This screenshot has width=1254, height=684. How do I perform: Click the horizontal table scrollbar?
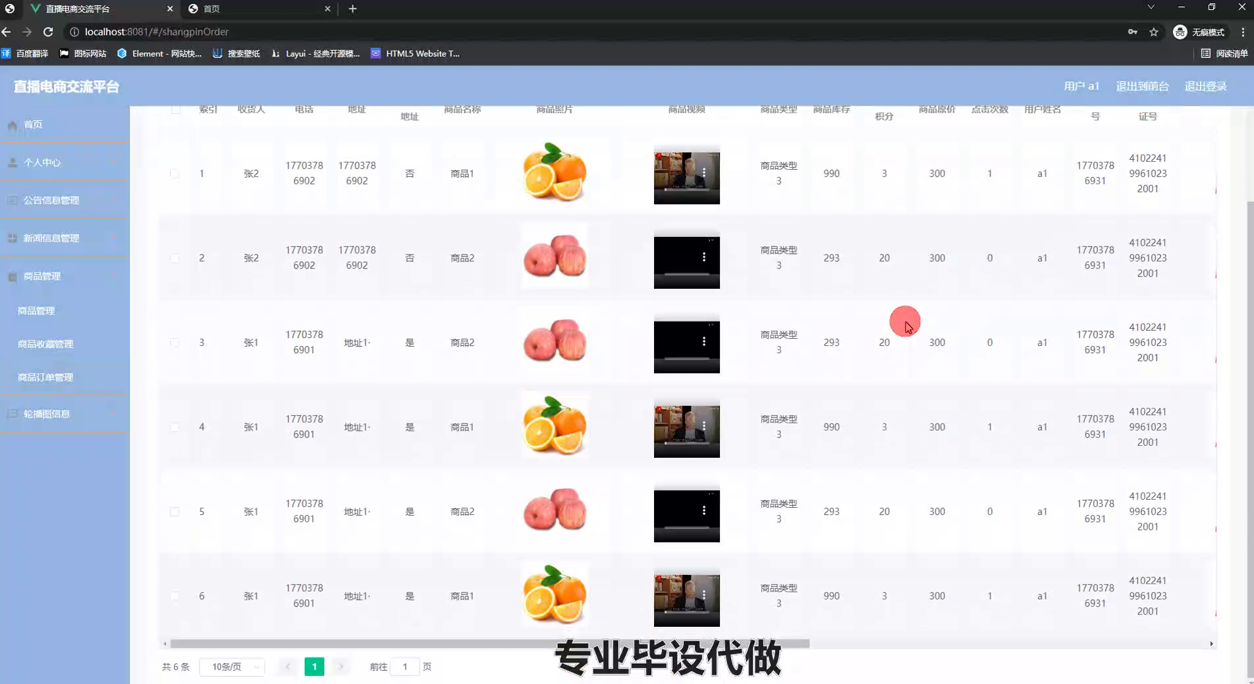point(489,644)
